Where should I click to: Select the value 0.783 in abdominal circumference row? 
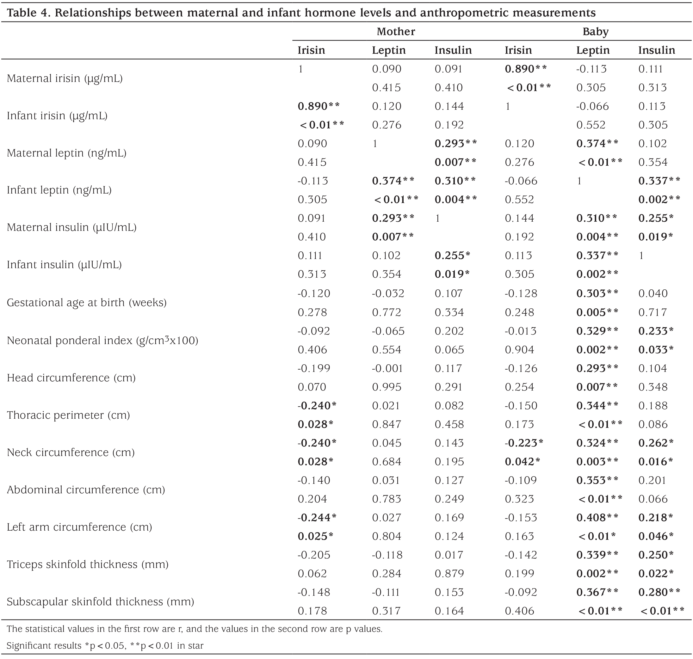click(387, 499)
